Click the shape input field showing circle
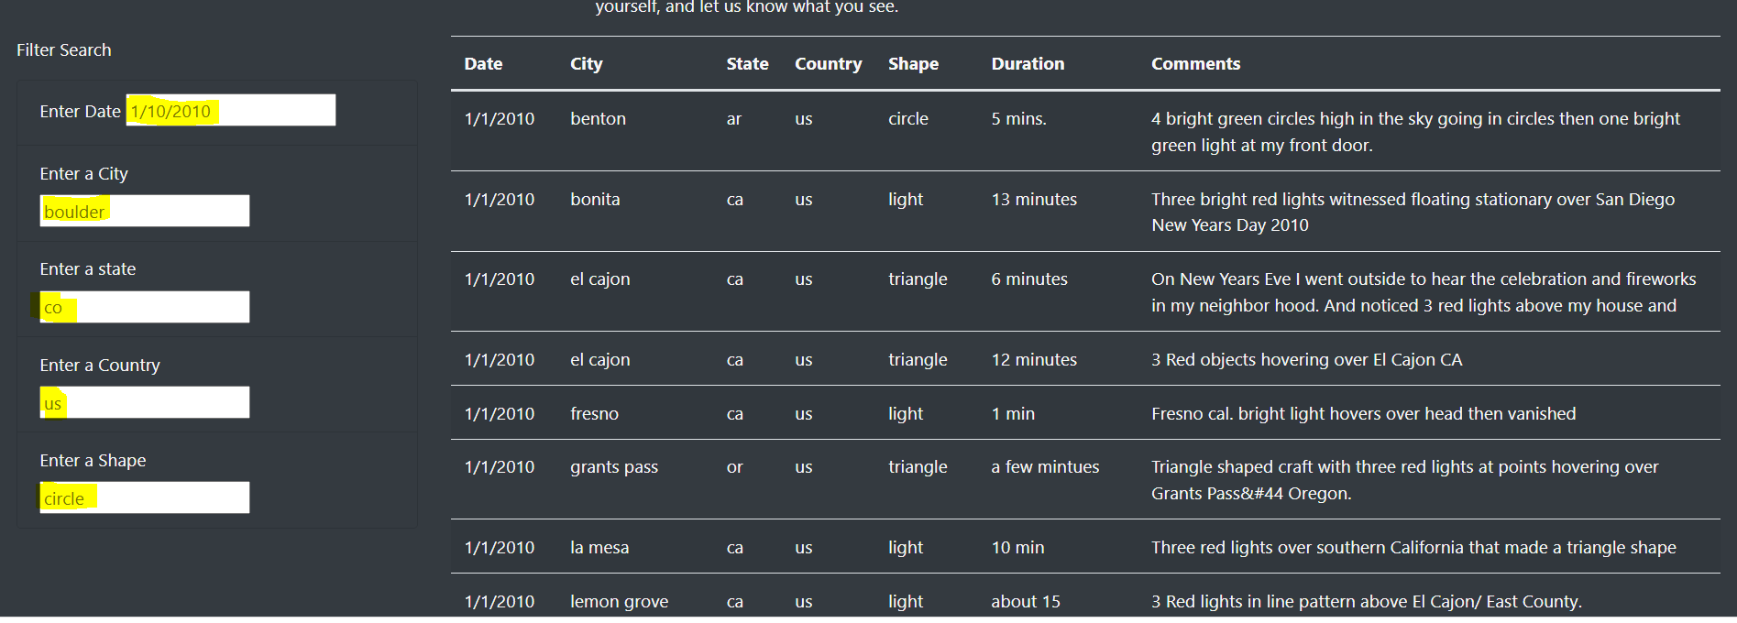 click(145, 497)
